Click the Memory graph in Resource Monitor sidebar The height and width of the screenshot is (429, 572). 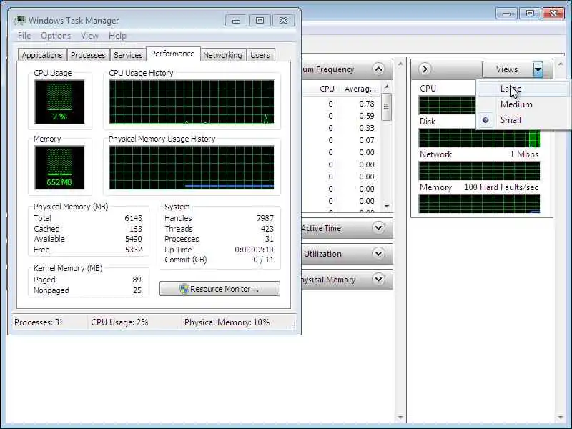(x=479, y=204)
